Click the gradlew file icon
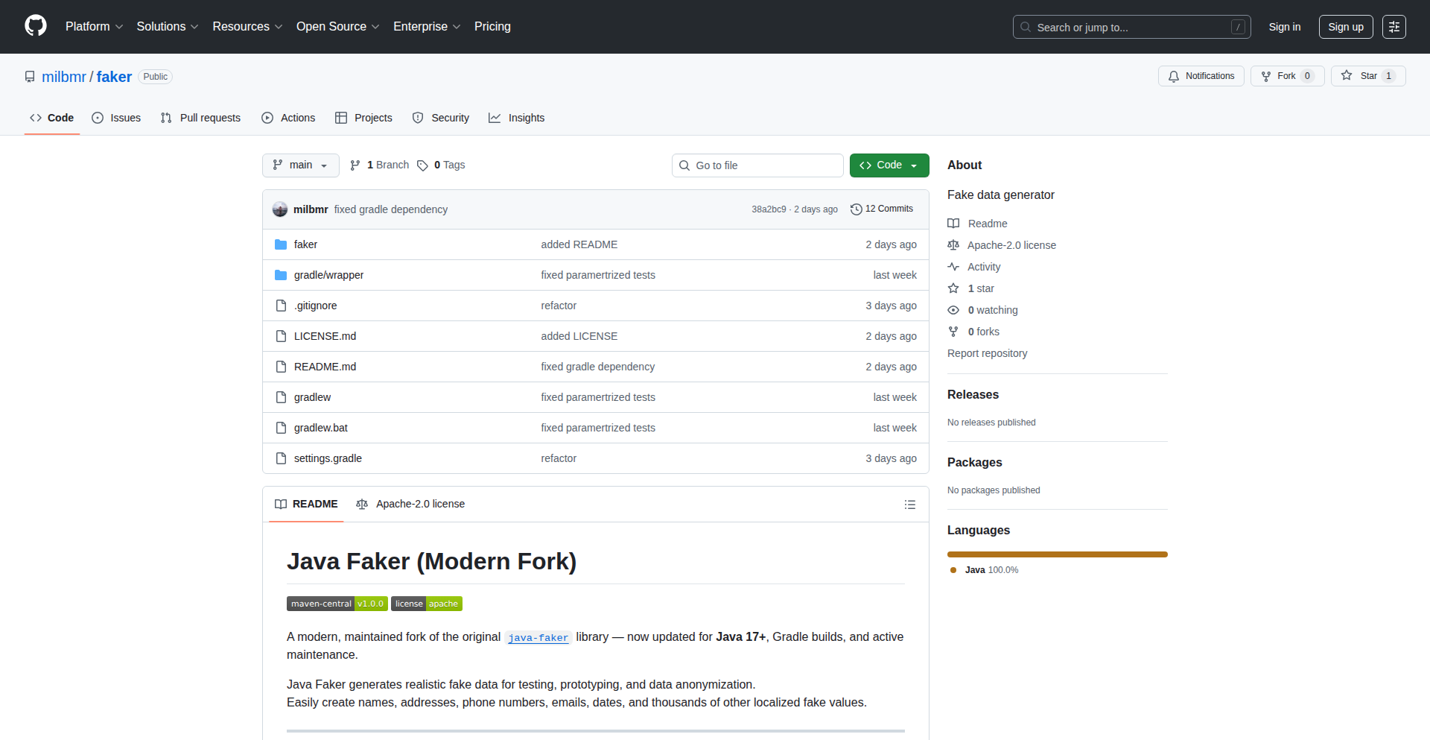Screen dimensions: 1430x740 281,397
